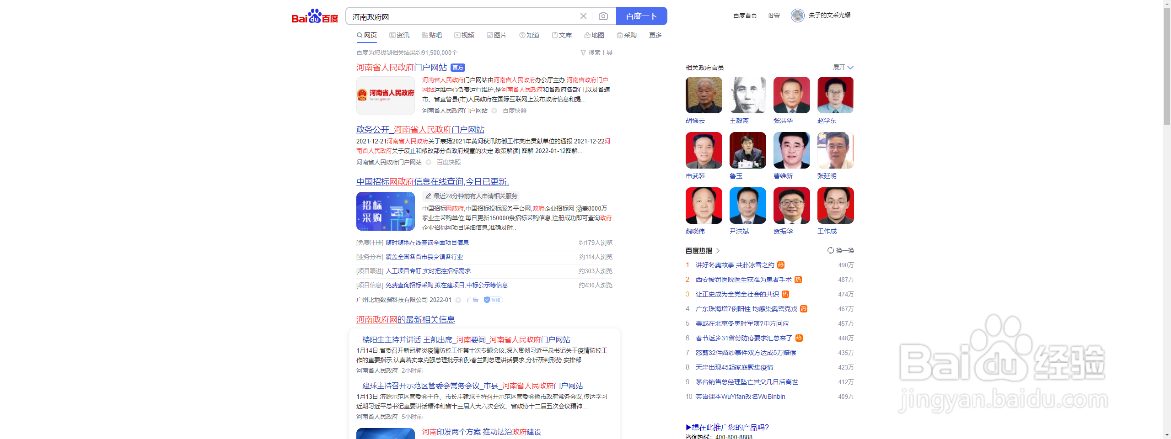This screenshot has height=439, width=1171.
Task: Click the 官方 badge next to the first result
Action: pos(457,68)
